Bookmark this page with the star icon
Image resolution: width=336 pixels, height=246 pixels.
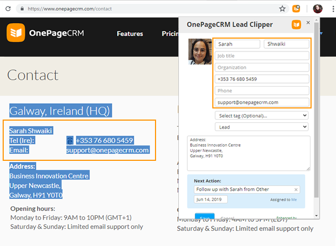tap(282, 9)
